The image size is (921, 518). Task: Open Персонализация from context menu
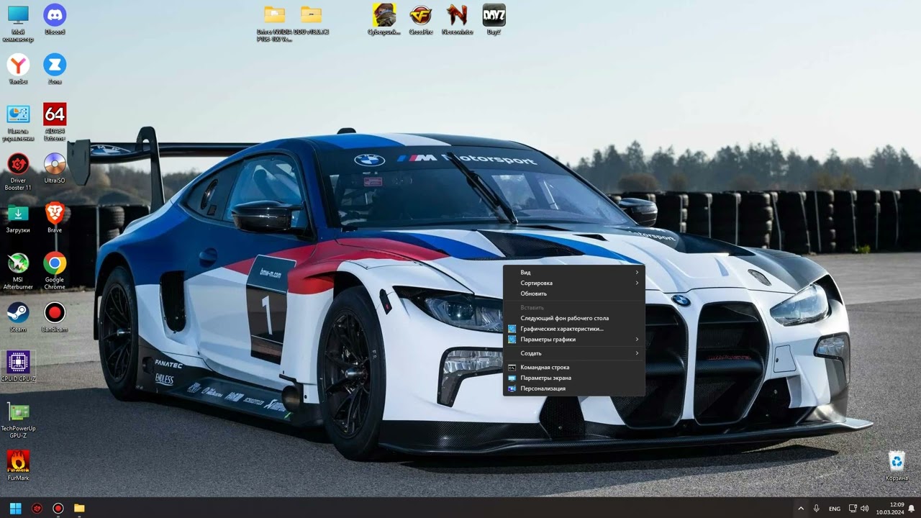click(x=573, y=388)
